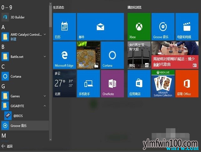Click the 播放和浏览 group title
The image size is (201, 152).
(134, 8)
